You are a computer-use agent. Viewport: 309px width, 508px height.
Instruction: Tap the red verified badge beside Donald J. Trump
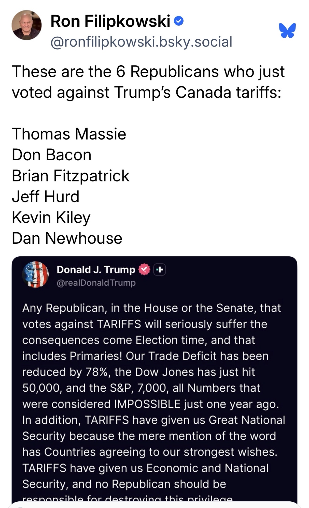(x=144, y=270)
